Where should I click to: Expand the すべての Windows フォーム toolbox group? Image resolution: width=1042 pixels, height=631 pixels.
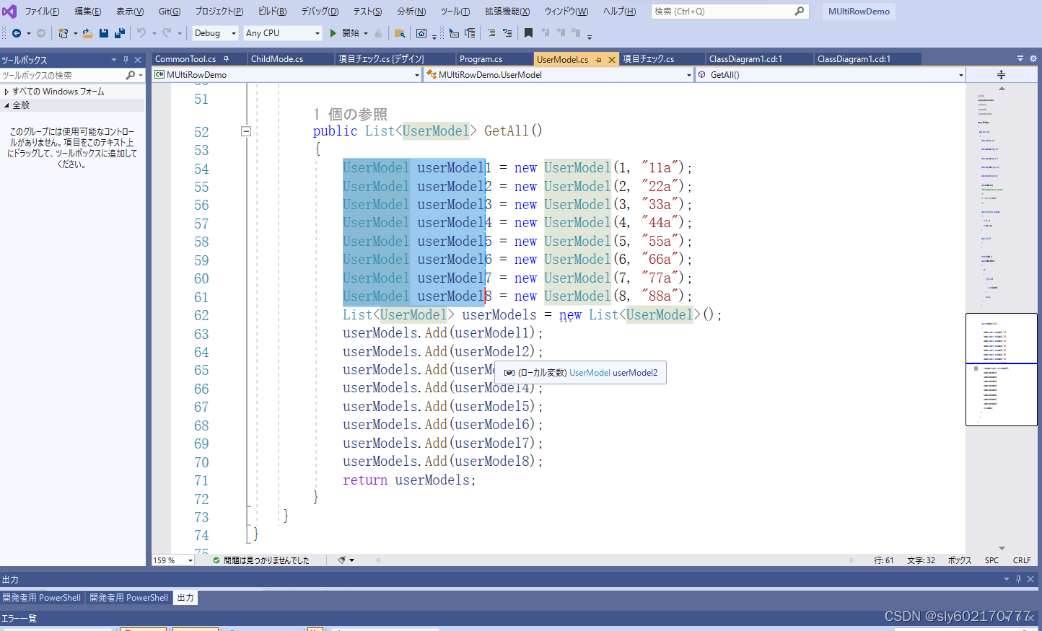coord(6,92)
